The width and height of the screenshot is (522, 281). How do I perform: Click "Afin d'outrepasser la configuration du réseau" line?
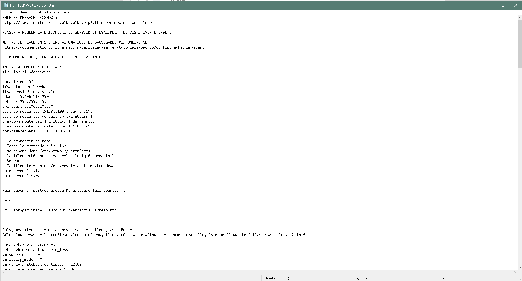pos(157,235)
